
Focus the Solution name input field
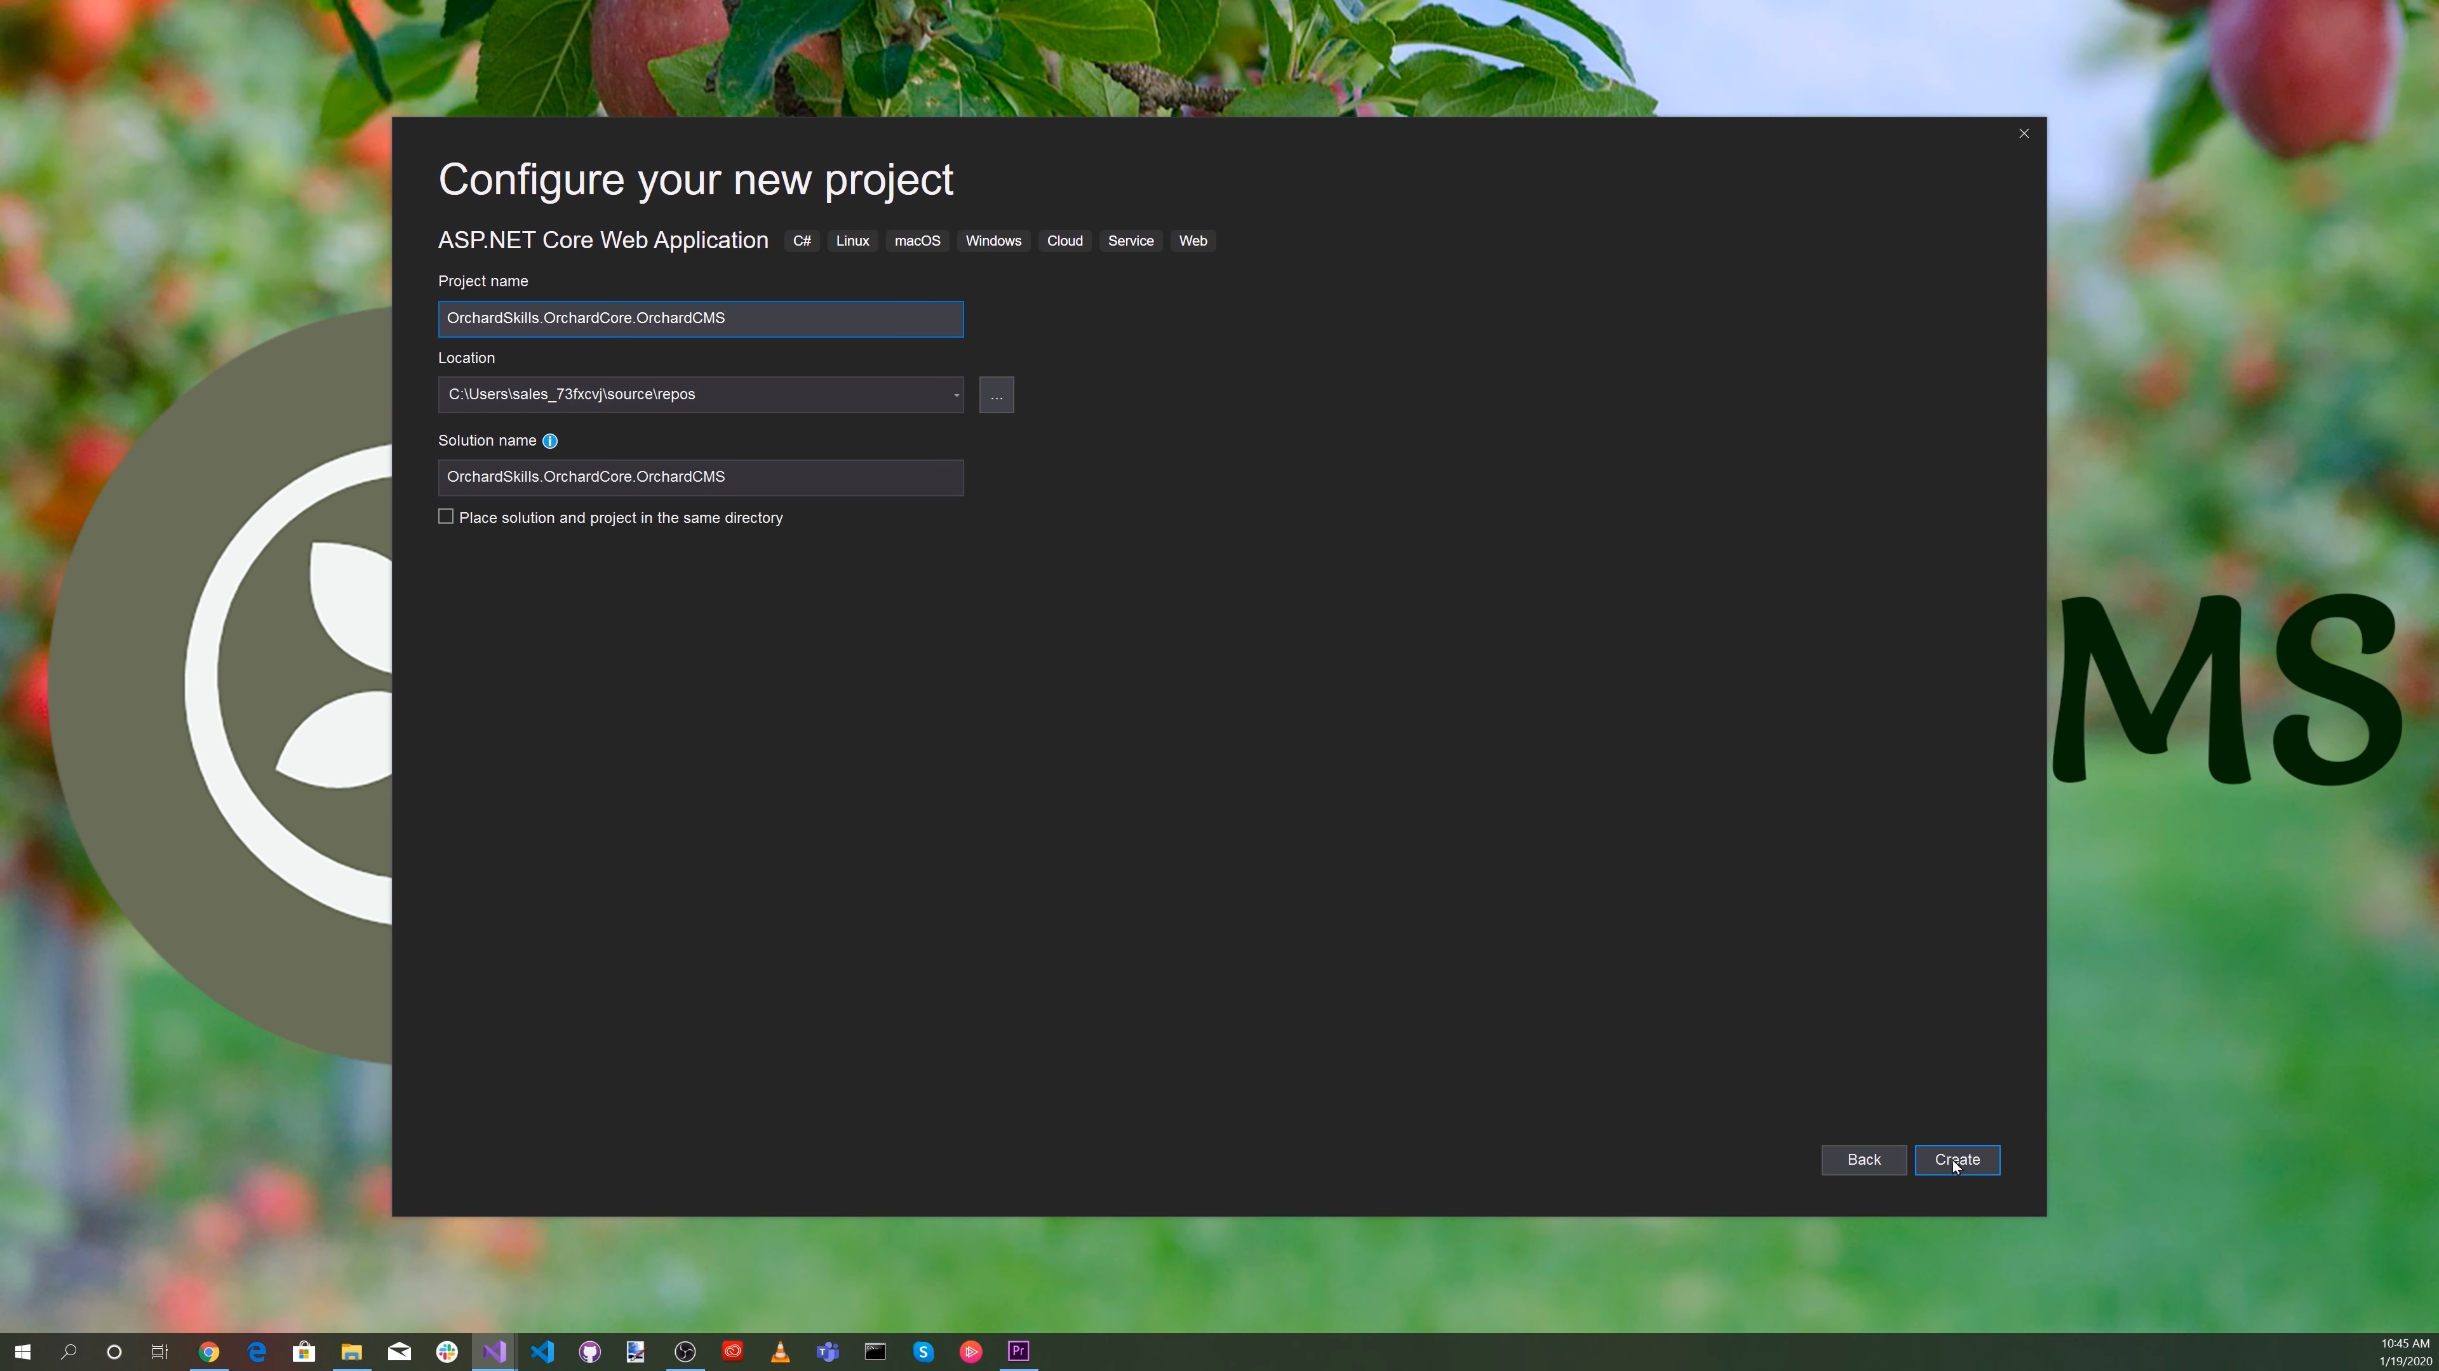[x=701, y=478]
